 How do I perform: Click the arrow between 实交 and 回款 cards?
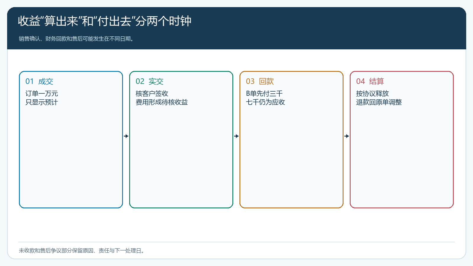237,136
